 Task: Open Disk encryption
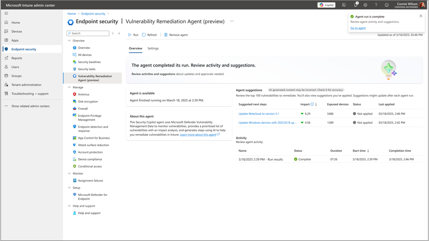[x=88, y=101]
